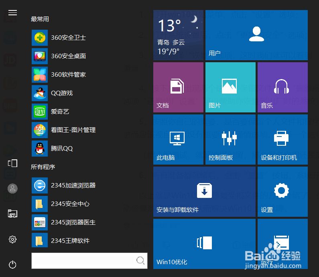Open the 运行 command tile

[282, 244]
